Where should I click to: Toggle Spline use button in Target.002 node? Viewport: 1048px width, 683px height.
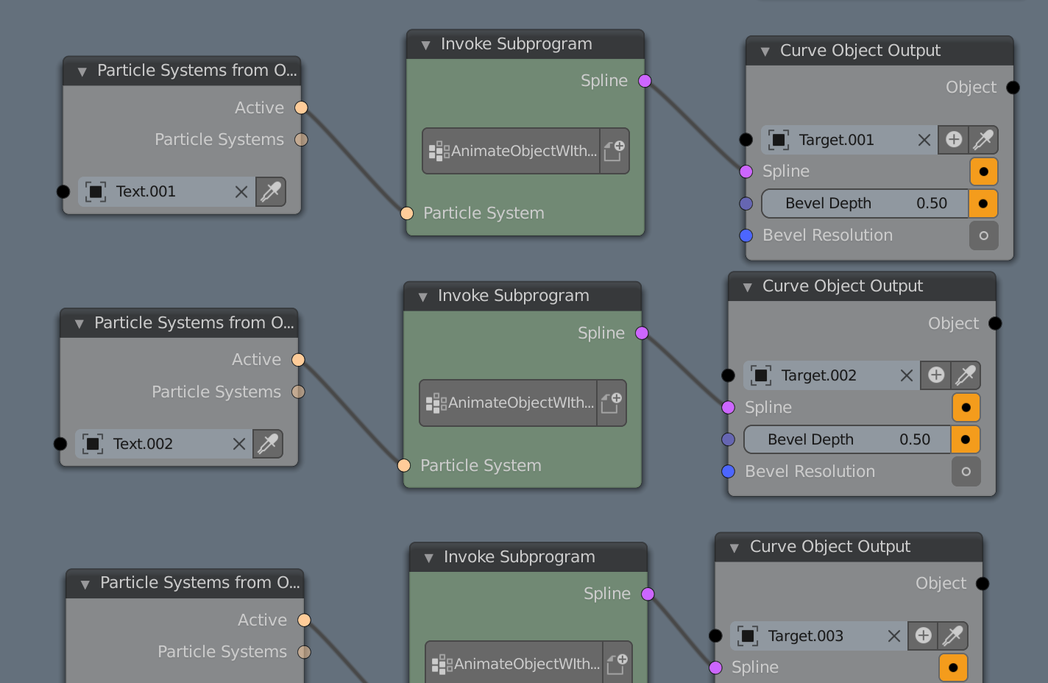click(966, 407)
